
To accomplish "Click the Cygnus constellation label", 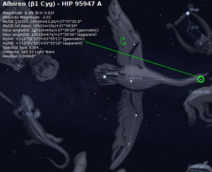I will pos(134,78).
